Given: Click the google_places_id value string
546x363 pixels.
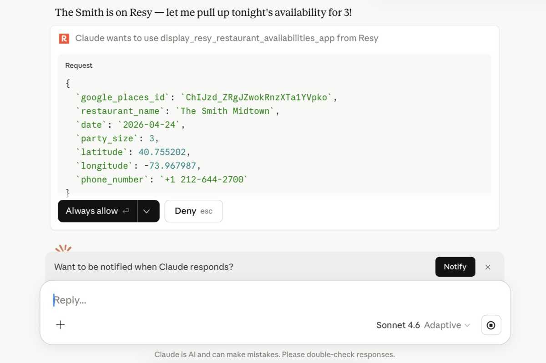Looking at the screenshot, I should [x=258, y=97].
